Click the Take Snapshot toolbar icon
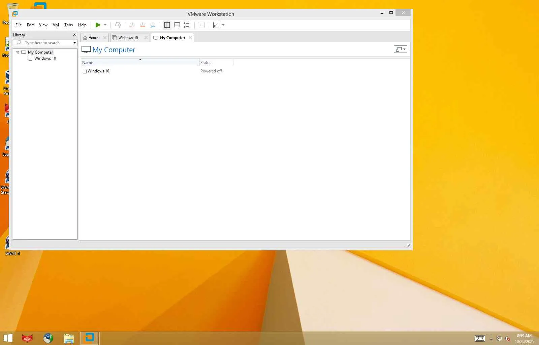 pyautogui.click(x=132, y=25)
